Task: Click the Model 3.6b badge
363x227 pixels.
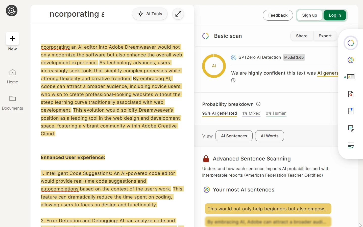Action: [294, 57]
